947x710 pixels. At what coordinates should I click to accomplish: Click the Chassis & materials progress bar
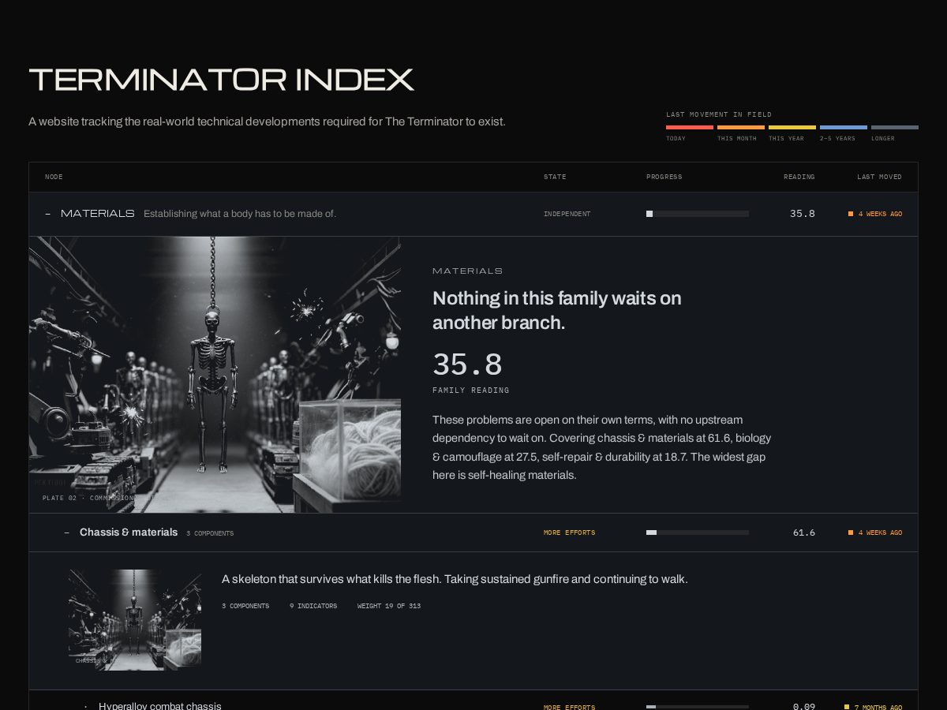click(698, 532)
